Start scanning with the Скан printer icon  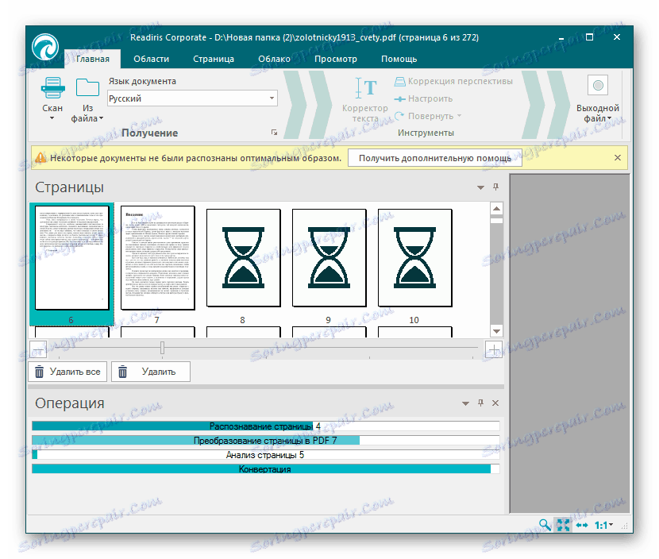[x=52, y=88]
